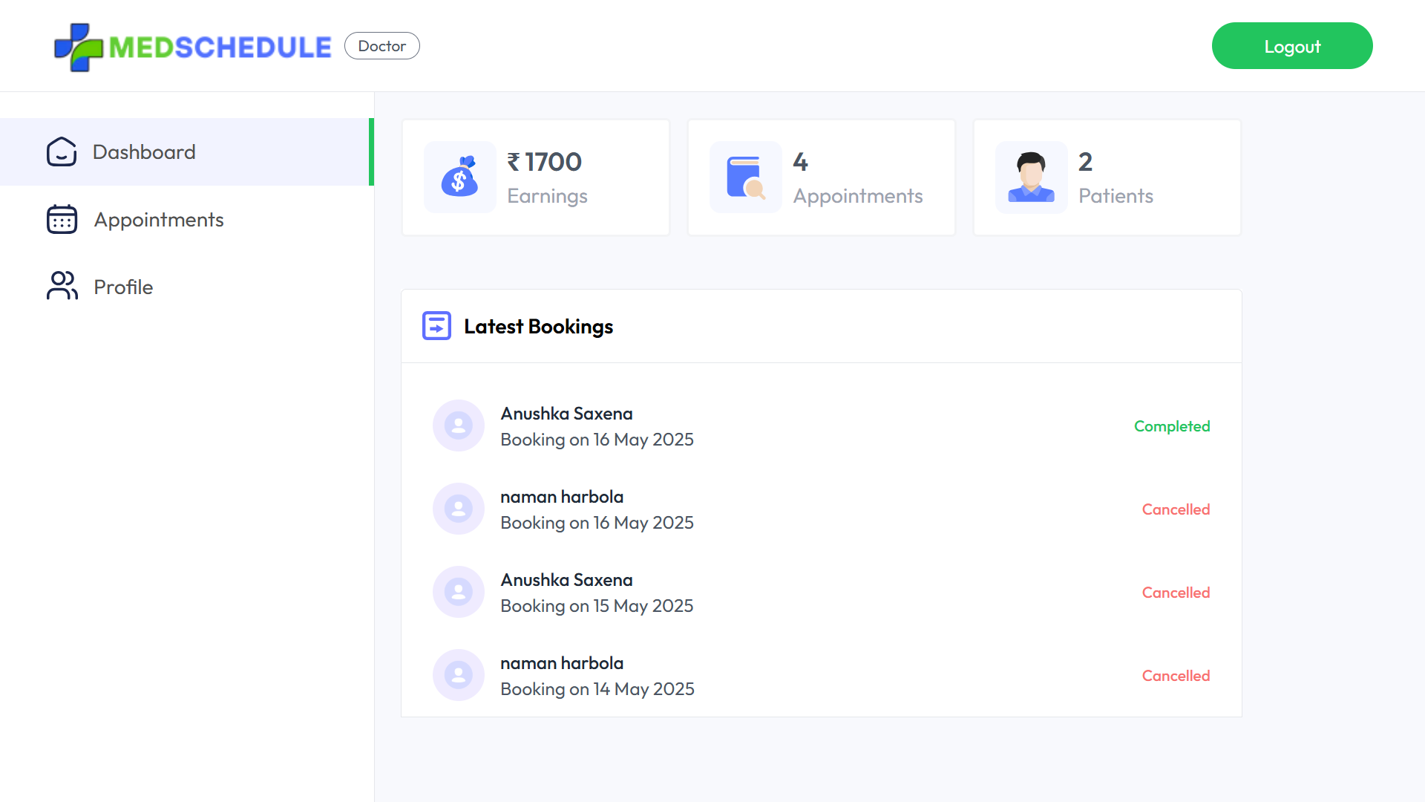1425x802 pixels.
Task: Click Cancelled status on the 15 May booking
Action: [1176, 593]
